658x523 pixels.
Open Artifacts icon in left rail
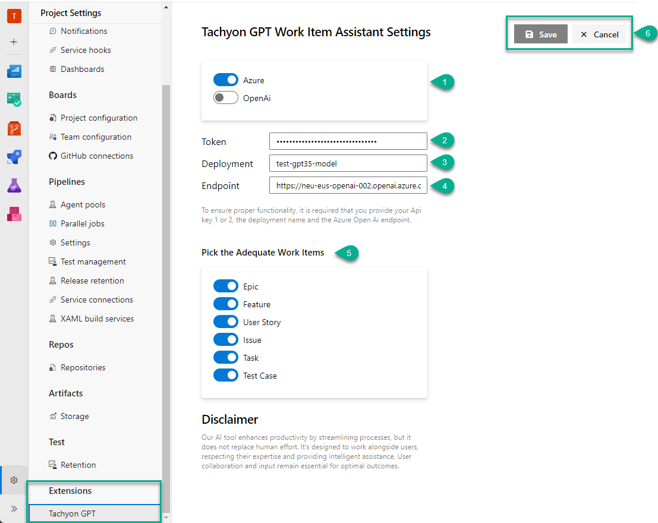click(14, 214)
